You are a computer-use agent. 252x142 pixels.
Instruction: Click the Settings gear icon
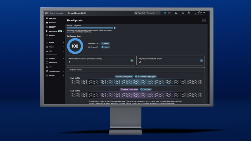[47, 75]
